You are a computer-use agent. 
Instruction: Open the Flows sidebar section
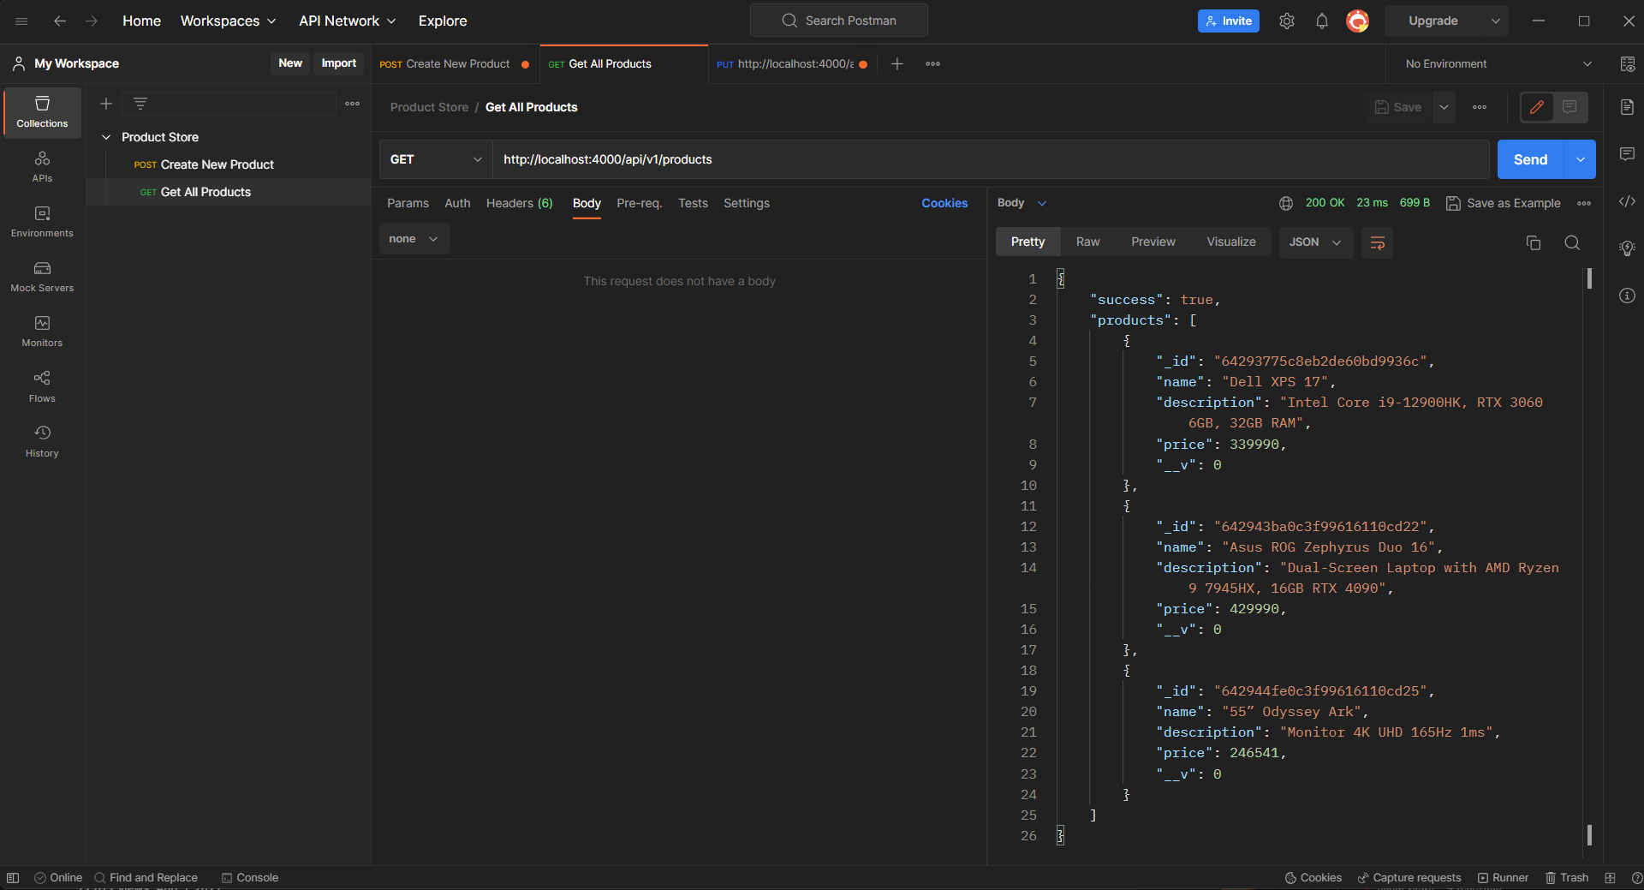pyautogui.click(x=42, y=386)
